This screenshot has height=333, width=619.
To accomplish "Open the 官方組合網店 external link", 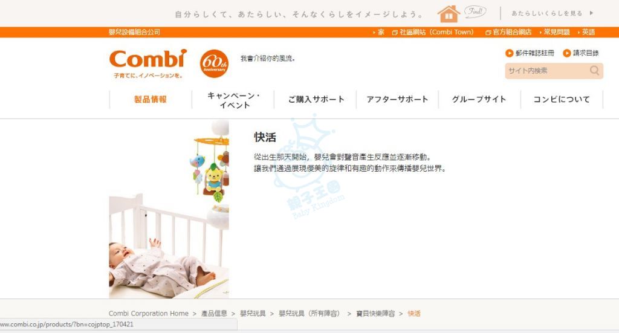I will (x=508, y=33).
